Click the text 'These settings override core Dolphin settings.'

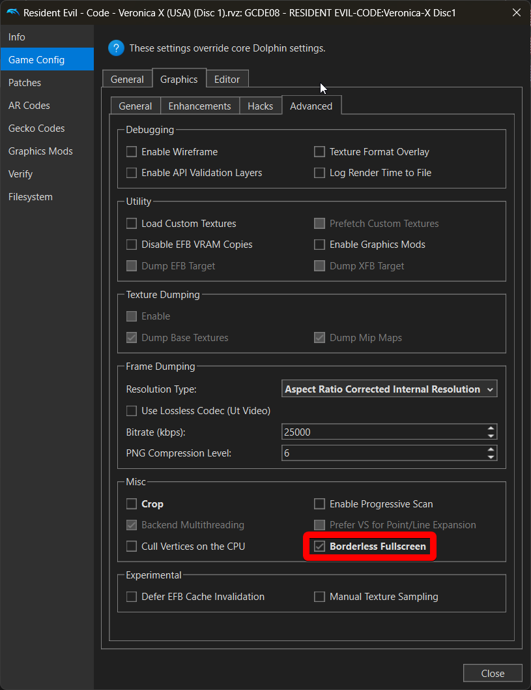(227, 48)
